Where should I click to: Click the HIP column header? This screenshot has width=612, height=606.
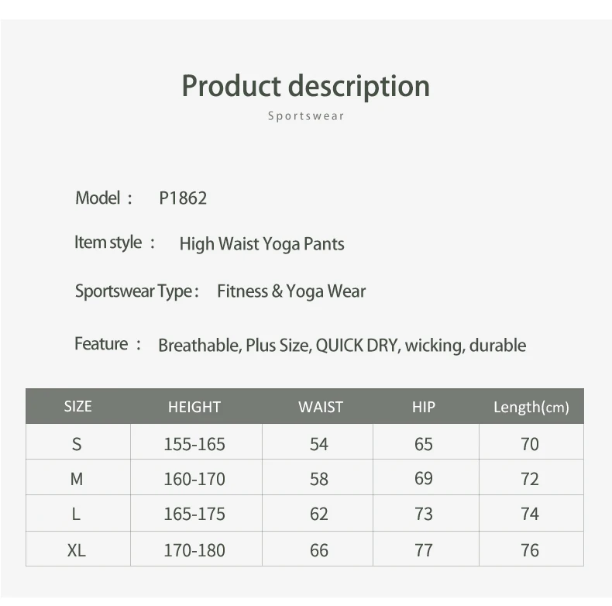[x=424, y=407]
